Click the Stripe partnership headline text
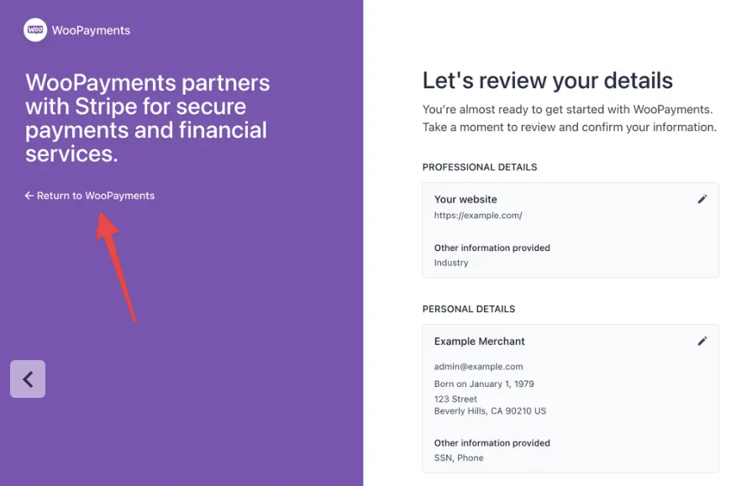This screenshot has height=486, width=731. (x=148, y=118)
